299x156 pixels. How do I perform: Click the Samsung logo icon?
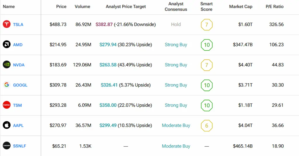[7, 146]
